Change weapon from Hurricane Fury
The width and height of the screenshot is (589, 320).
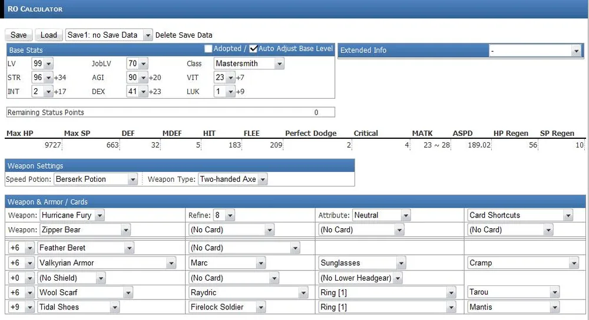coord(72,215)
